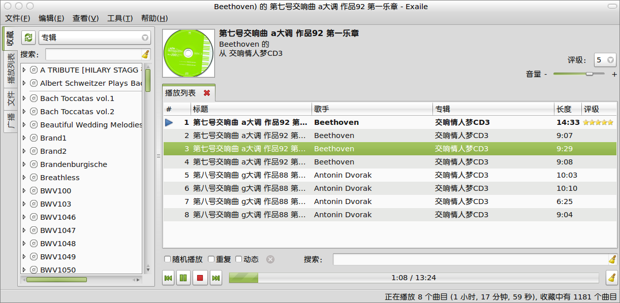Click the volume plus sign

(614, 74)
